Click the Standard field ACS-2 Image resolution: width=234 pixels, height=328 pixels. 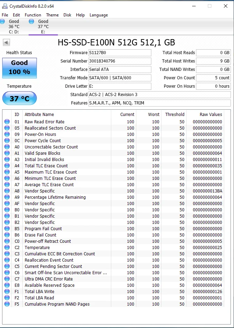pos(160,95)
